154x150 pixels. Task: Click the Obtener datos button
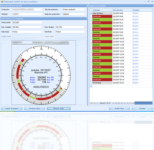pyautogui.click(x=59, y=108)
